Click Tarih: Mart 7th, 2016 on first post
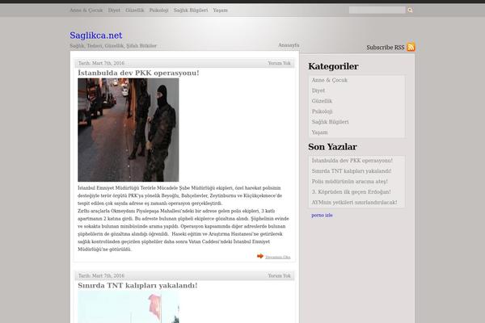Image resolution: width=485 pixels, height=323 pixels. [101, 63]
